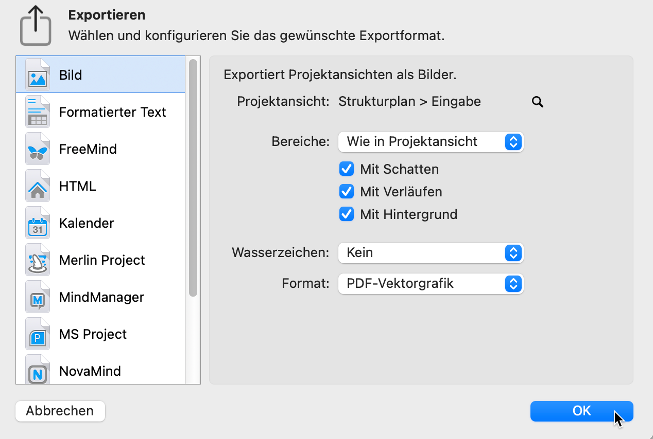Select the MindManager export icon
Screen dimensions: 653x439
(x=37, y=297)
